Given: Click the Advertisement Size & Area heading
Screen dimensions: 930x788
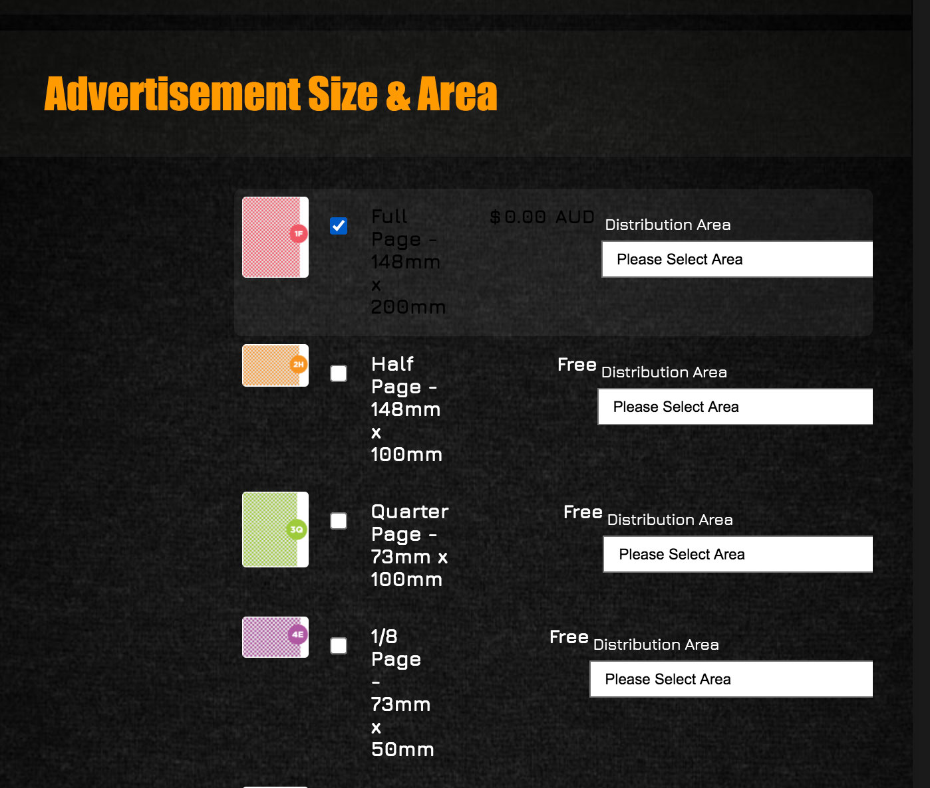Looking at the screenshot, I should click(270, 94).
